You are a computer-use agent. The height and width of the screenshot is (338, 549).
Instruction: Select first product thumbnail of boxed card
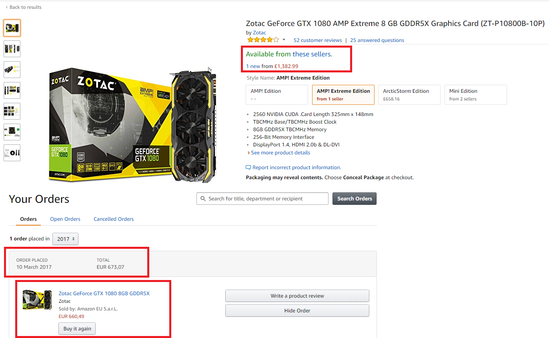(x=12, y=28)
